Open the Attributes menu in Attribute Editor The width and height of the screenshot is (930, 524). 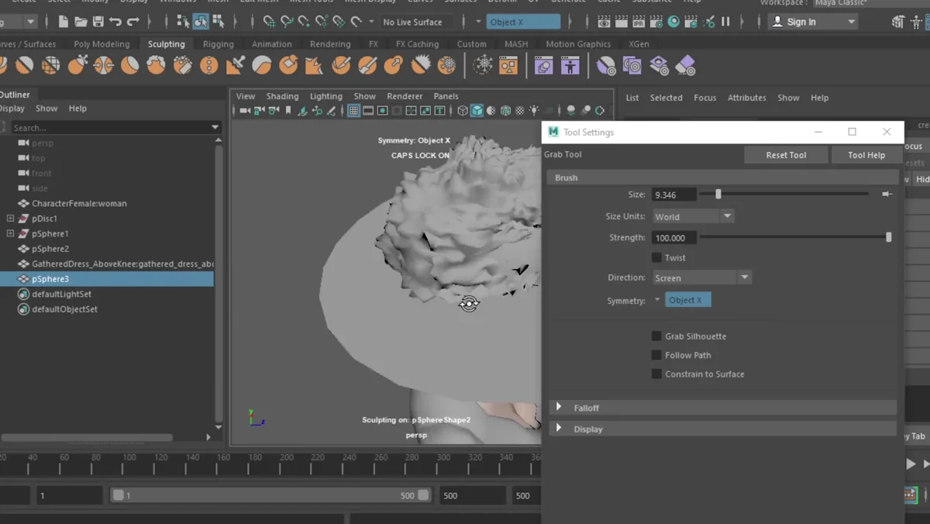(x=746, y=98)
